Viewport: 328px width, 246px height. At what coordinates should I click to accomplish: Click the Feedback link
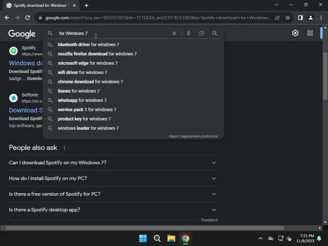tap(209, 220)
